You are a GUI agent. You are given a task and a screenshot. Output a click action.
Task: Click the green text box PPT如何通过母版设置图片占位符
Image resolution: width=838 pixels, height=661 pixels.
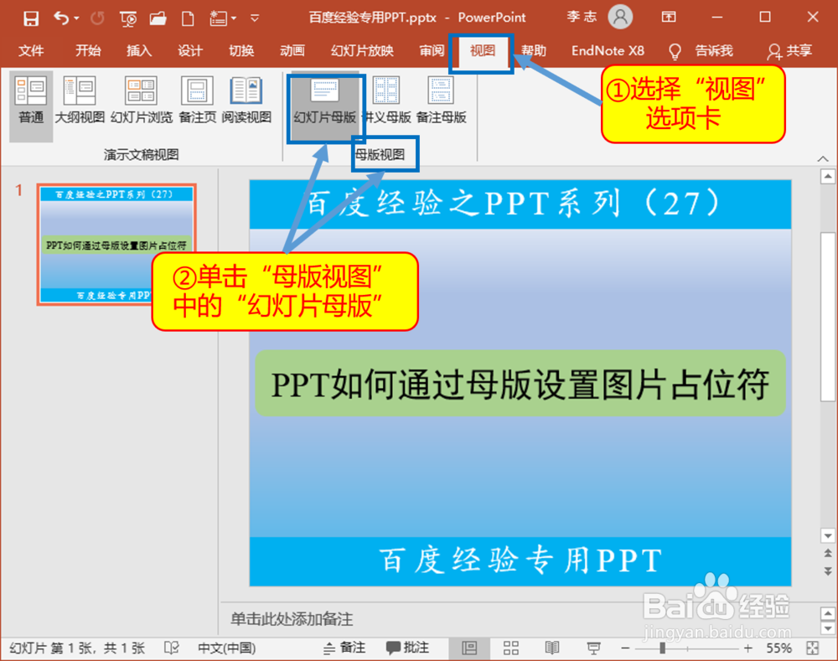(520, 383)
